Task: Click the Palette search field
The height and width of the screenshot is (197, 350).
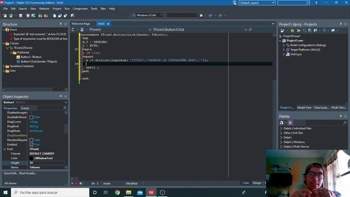Action: pyautogui.click(x=326, y=123)
